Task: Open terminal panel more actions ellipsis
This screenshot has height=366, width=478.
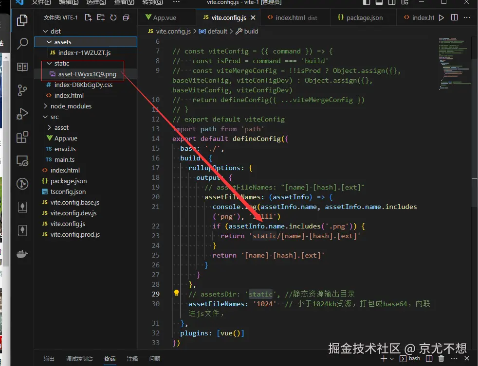Action: click(454, 358)
